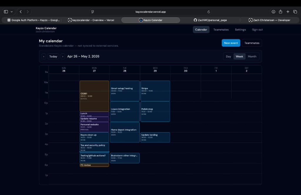Go to the next week with right arrow

point(62,56)
